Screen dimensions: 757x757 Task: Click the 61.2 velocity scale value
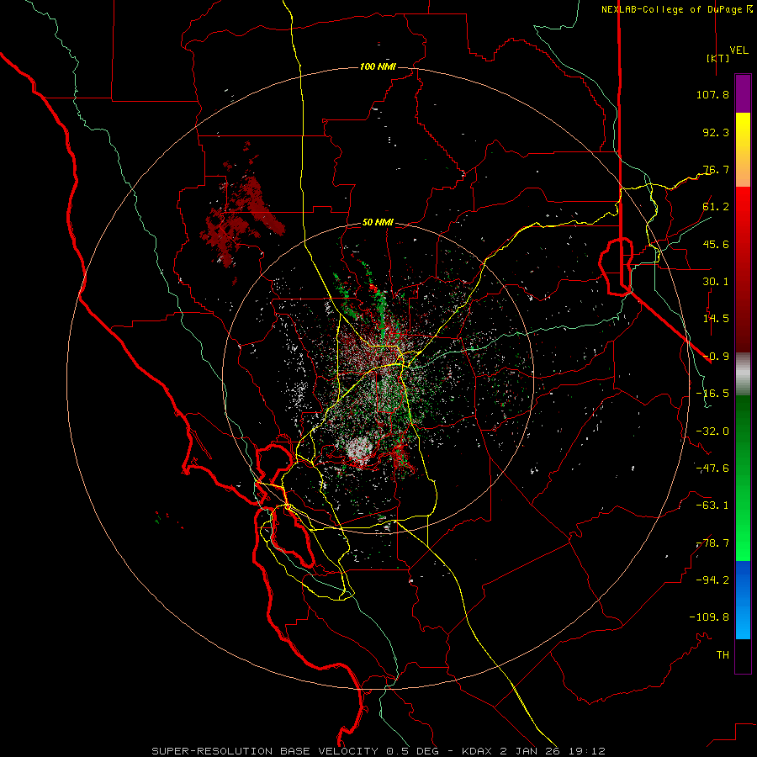tap(716, 207)
